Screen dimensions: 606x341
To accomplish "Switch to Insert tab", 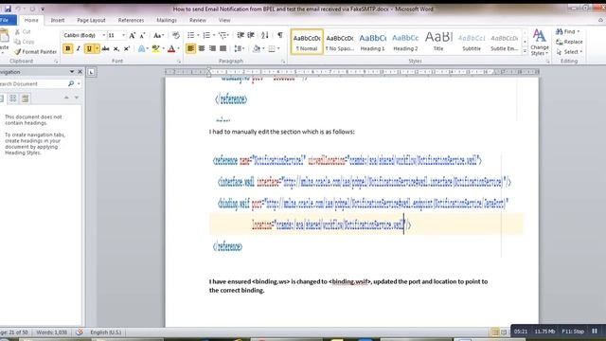I will pos(58,20).
